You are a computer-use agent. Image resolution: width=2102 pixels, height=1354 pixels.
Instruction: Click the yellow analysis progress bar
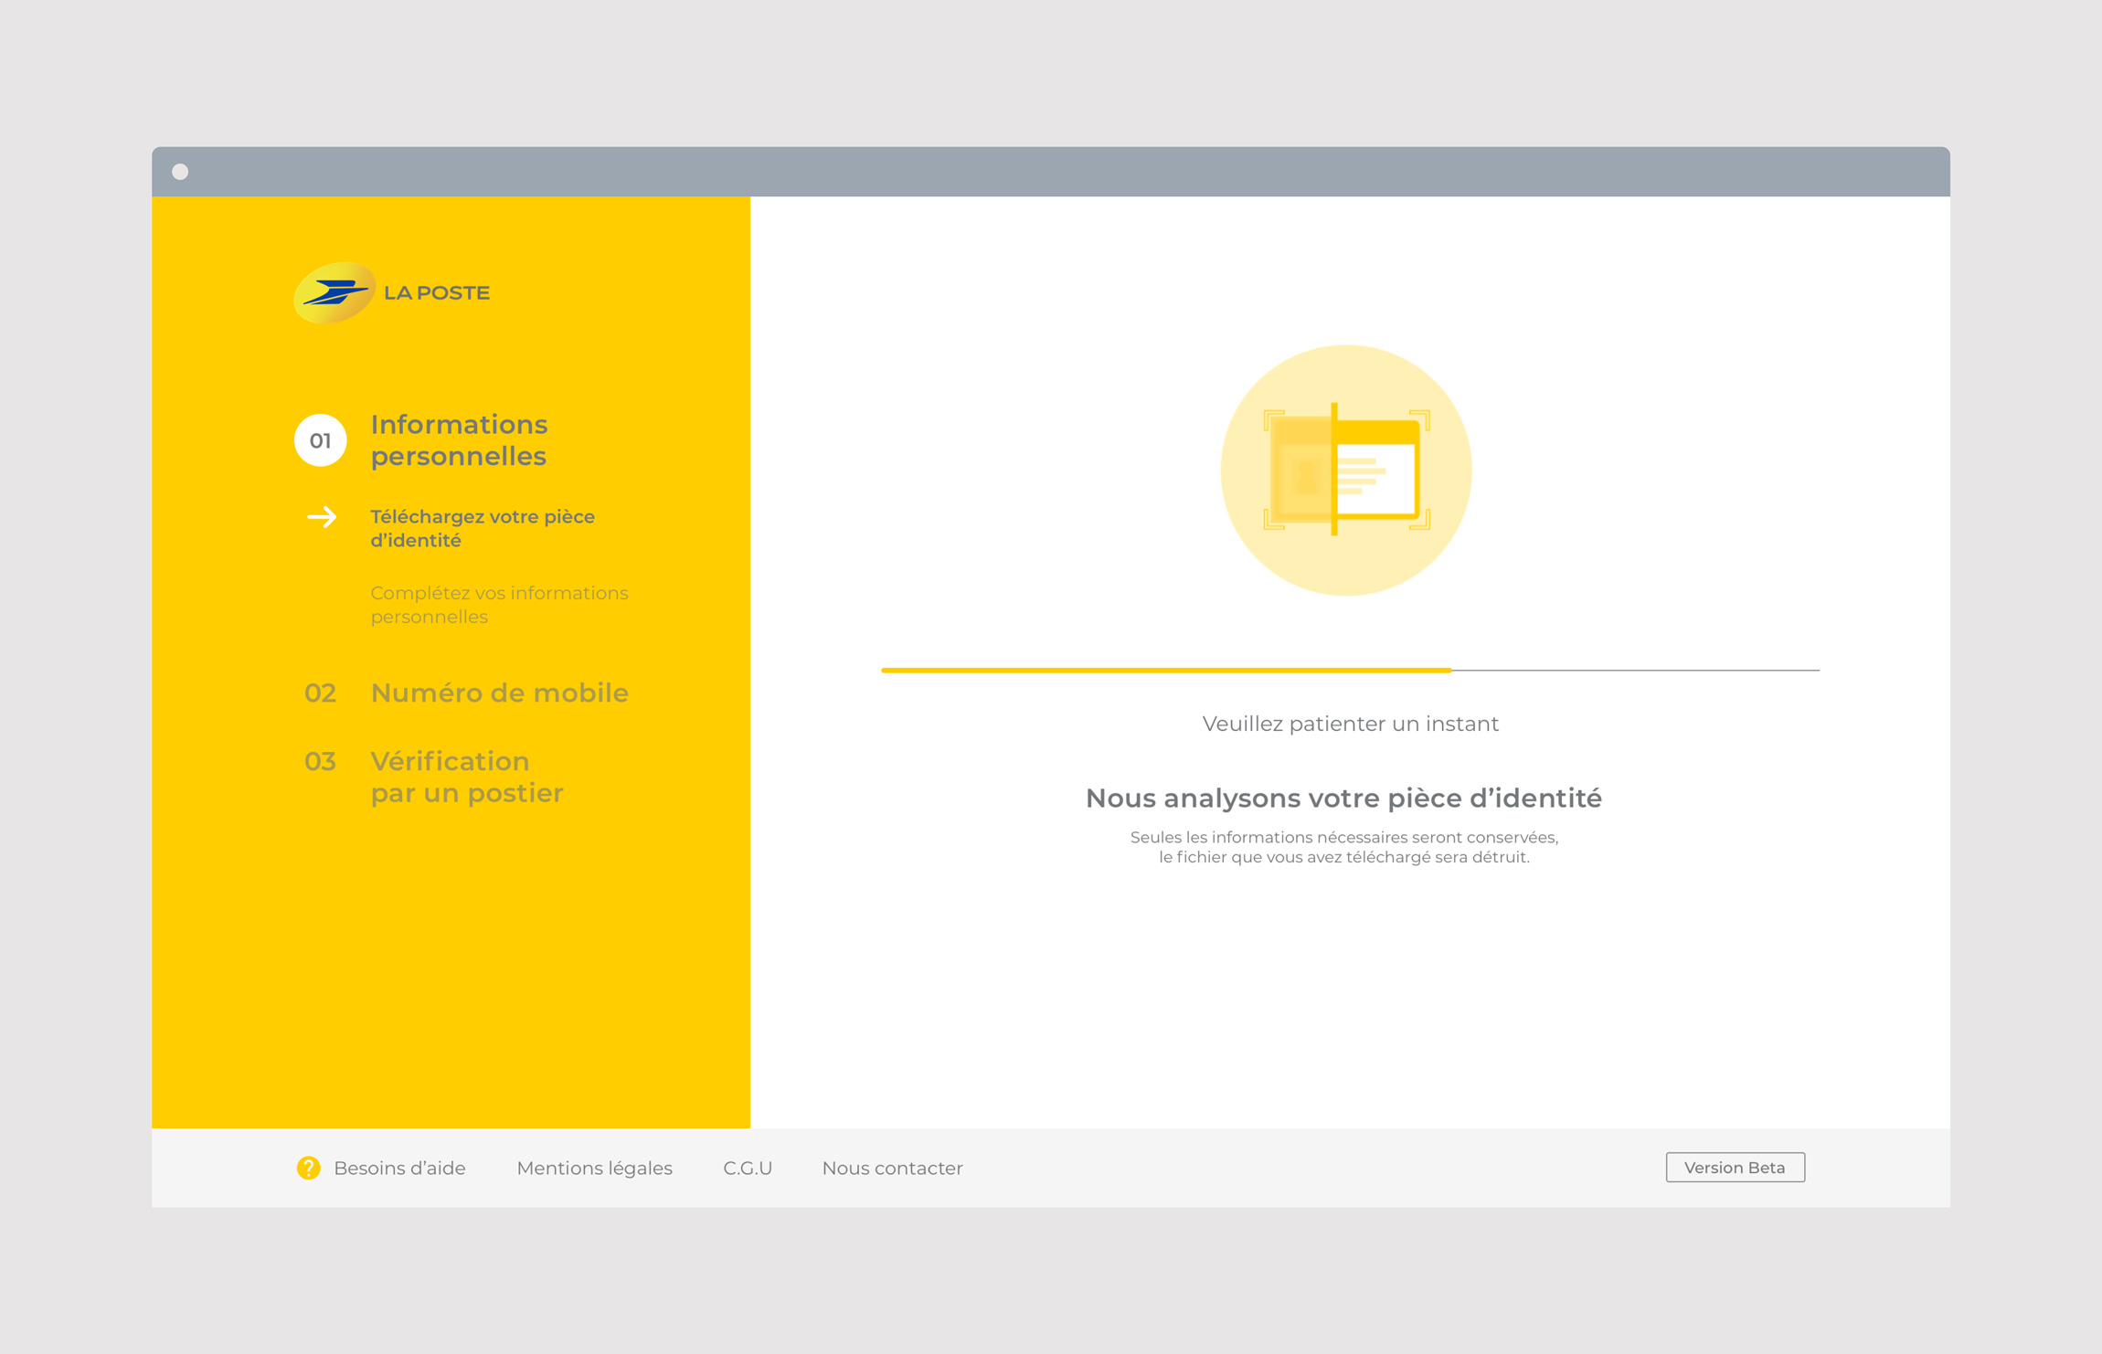pyautogui.click(x=1166, y=670)
